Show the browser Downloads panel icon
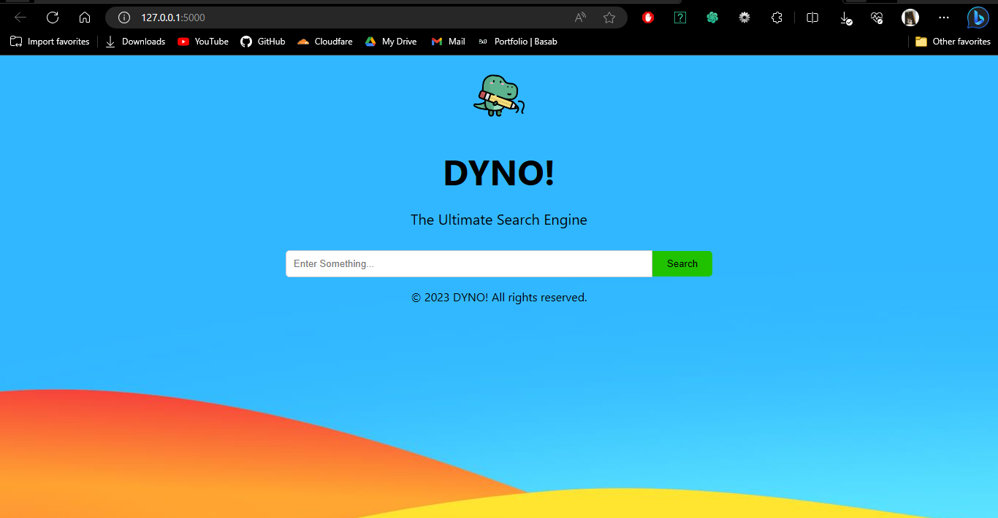Screen dimensions: 998x518 845,18
